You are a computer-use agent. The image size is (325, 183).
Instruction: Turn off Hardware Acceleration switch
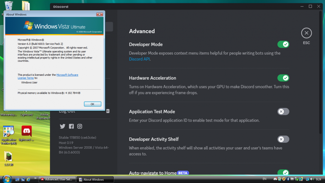283,78
